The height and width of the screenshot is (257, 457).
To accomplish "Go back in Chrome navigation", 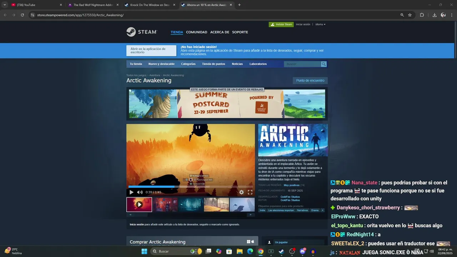I will (5, 15).
